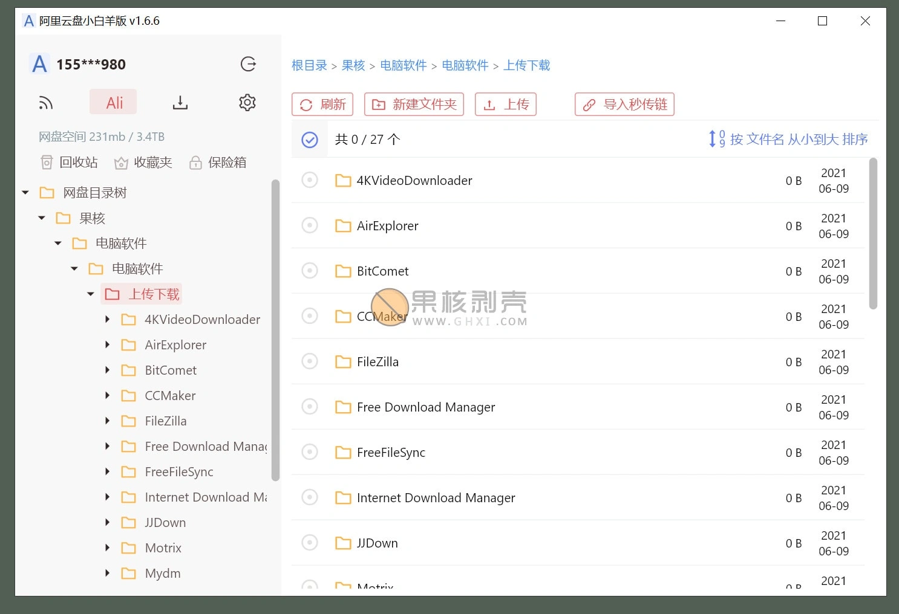The height and width of the screenshot is (614, 899).
Task: Select the CCMaker row radio circle
Action: (x=310, y=316)
